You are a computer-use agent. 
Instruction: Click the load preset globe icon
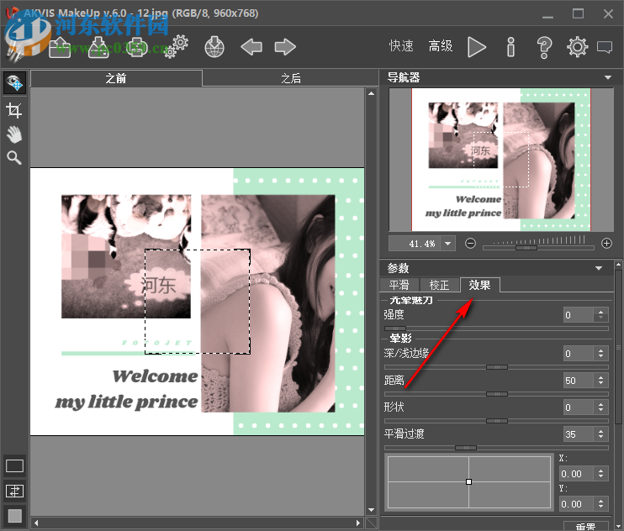(x=214, y=47)
